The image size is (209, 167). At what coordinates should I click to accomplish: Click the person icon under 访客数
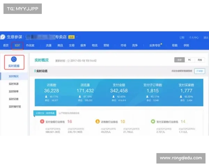[46, 96]
